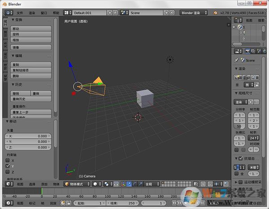Image resolution: width=269 pixels, height=209 pixels.
Task: Click the pin icon beside Scene in properties
Action: click(236, 60)
